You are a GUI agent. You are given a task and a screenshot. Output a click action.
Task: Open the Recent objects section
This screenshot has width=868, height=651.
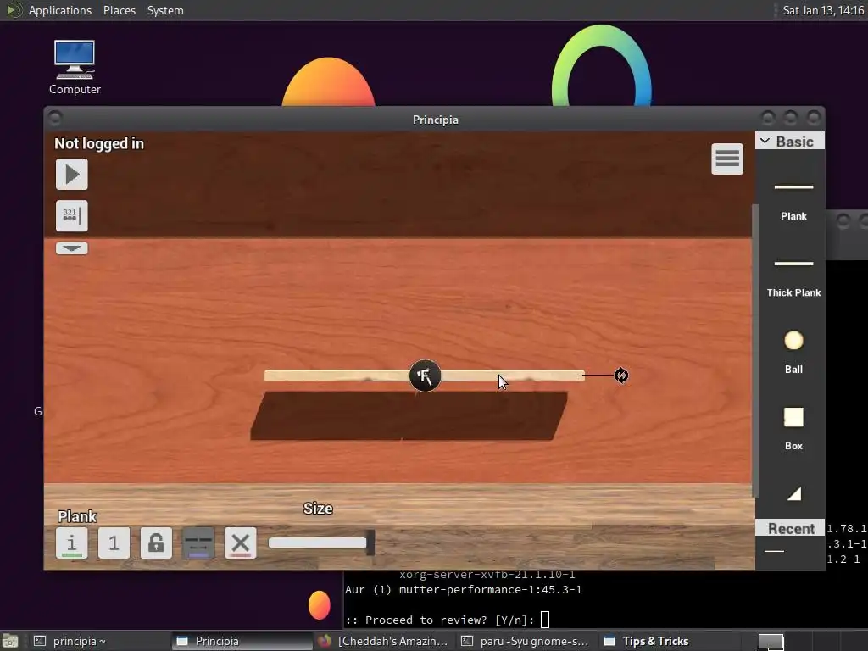click(790, 528)
